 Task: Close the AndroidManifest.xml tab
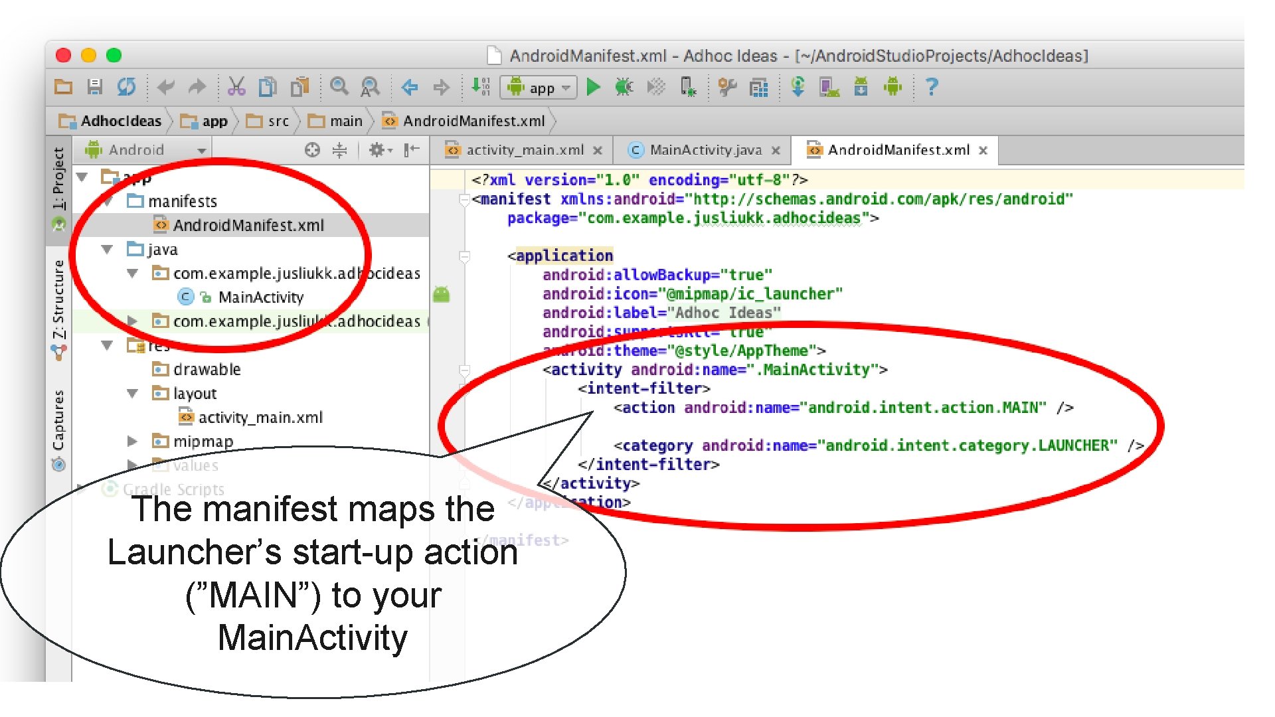983,151
